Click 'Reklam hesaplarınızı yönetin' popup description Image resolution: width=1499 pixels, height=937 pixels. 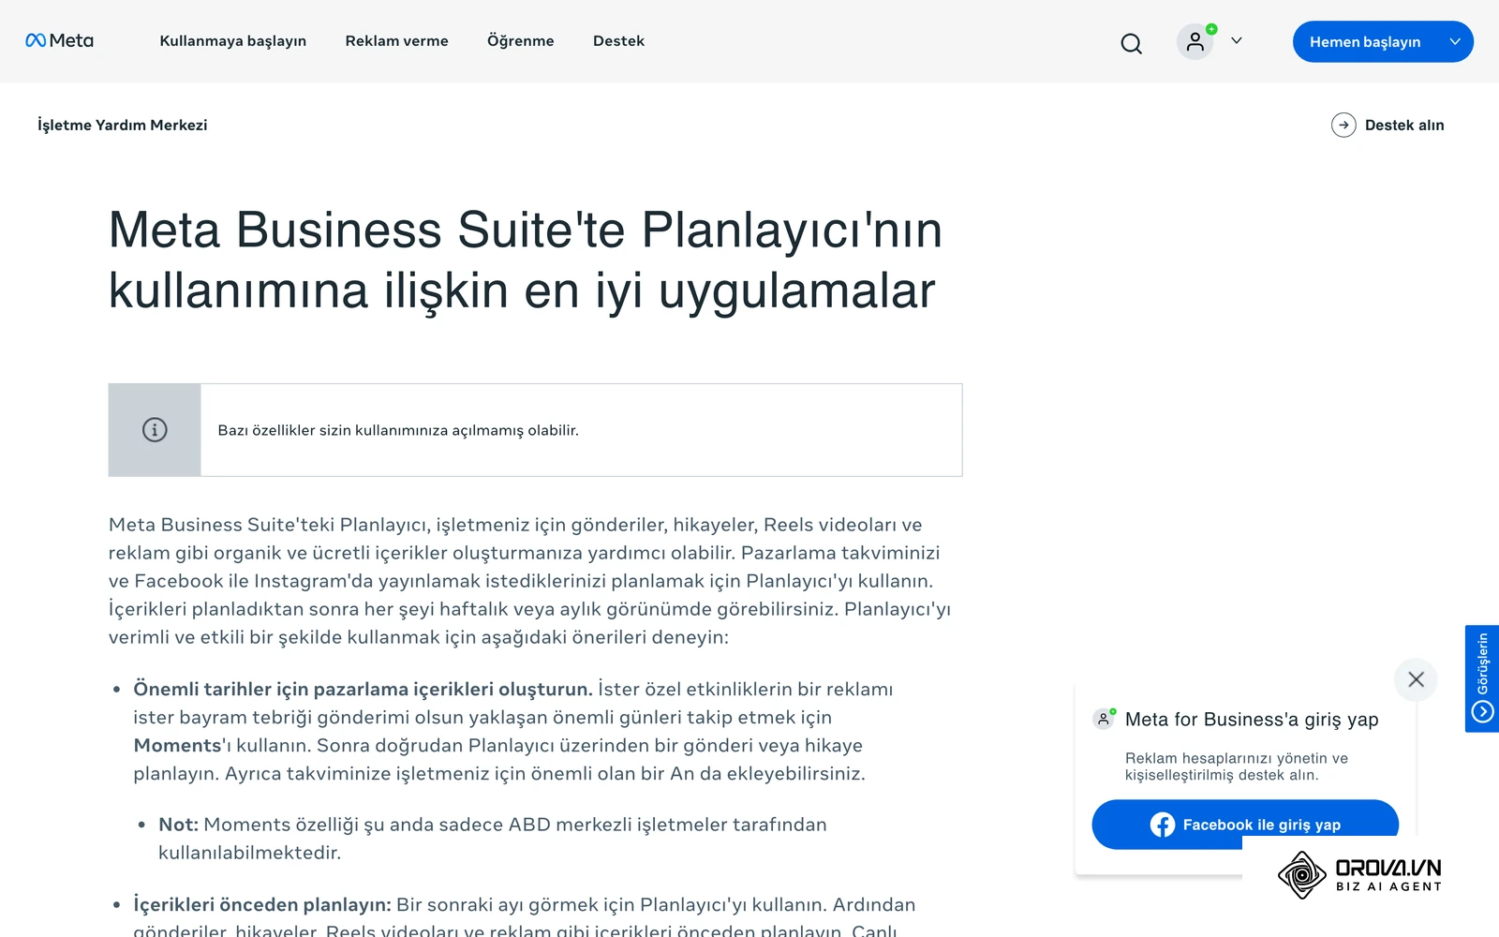click(1237, 766)
